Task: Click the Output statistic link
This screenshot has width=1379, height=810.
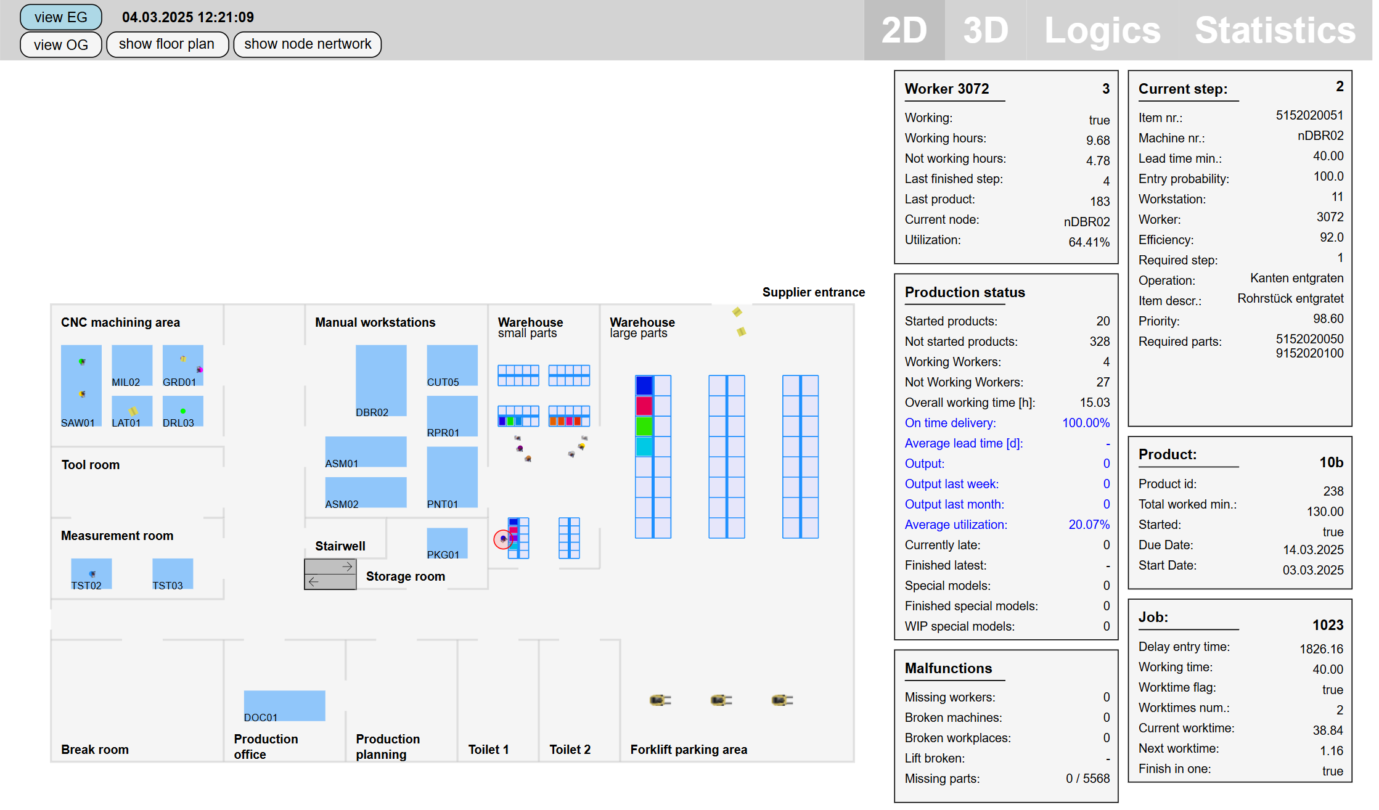Action: coord(924,464)
